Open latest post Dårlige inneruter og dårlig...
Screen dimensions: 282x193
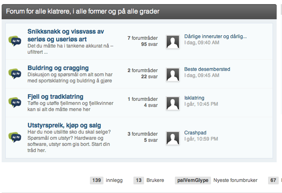click(x=216, y=36)
